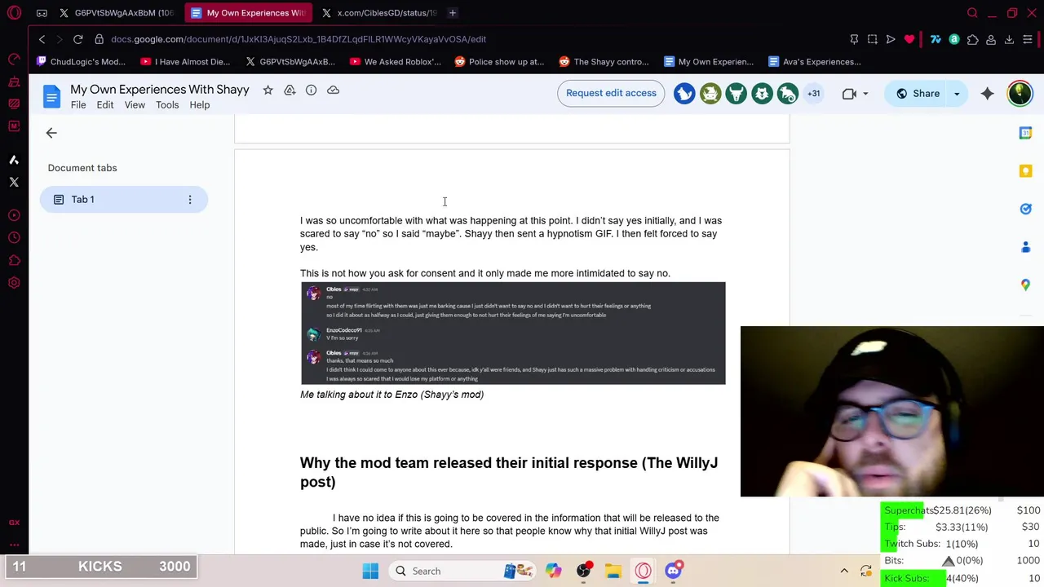Click the first collaborator avatar
The image size is (1044, 587).
pos(684,94)
